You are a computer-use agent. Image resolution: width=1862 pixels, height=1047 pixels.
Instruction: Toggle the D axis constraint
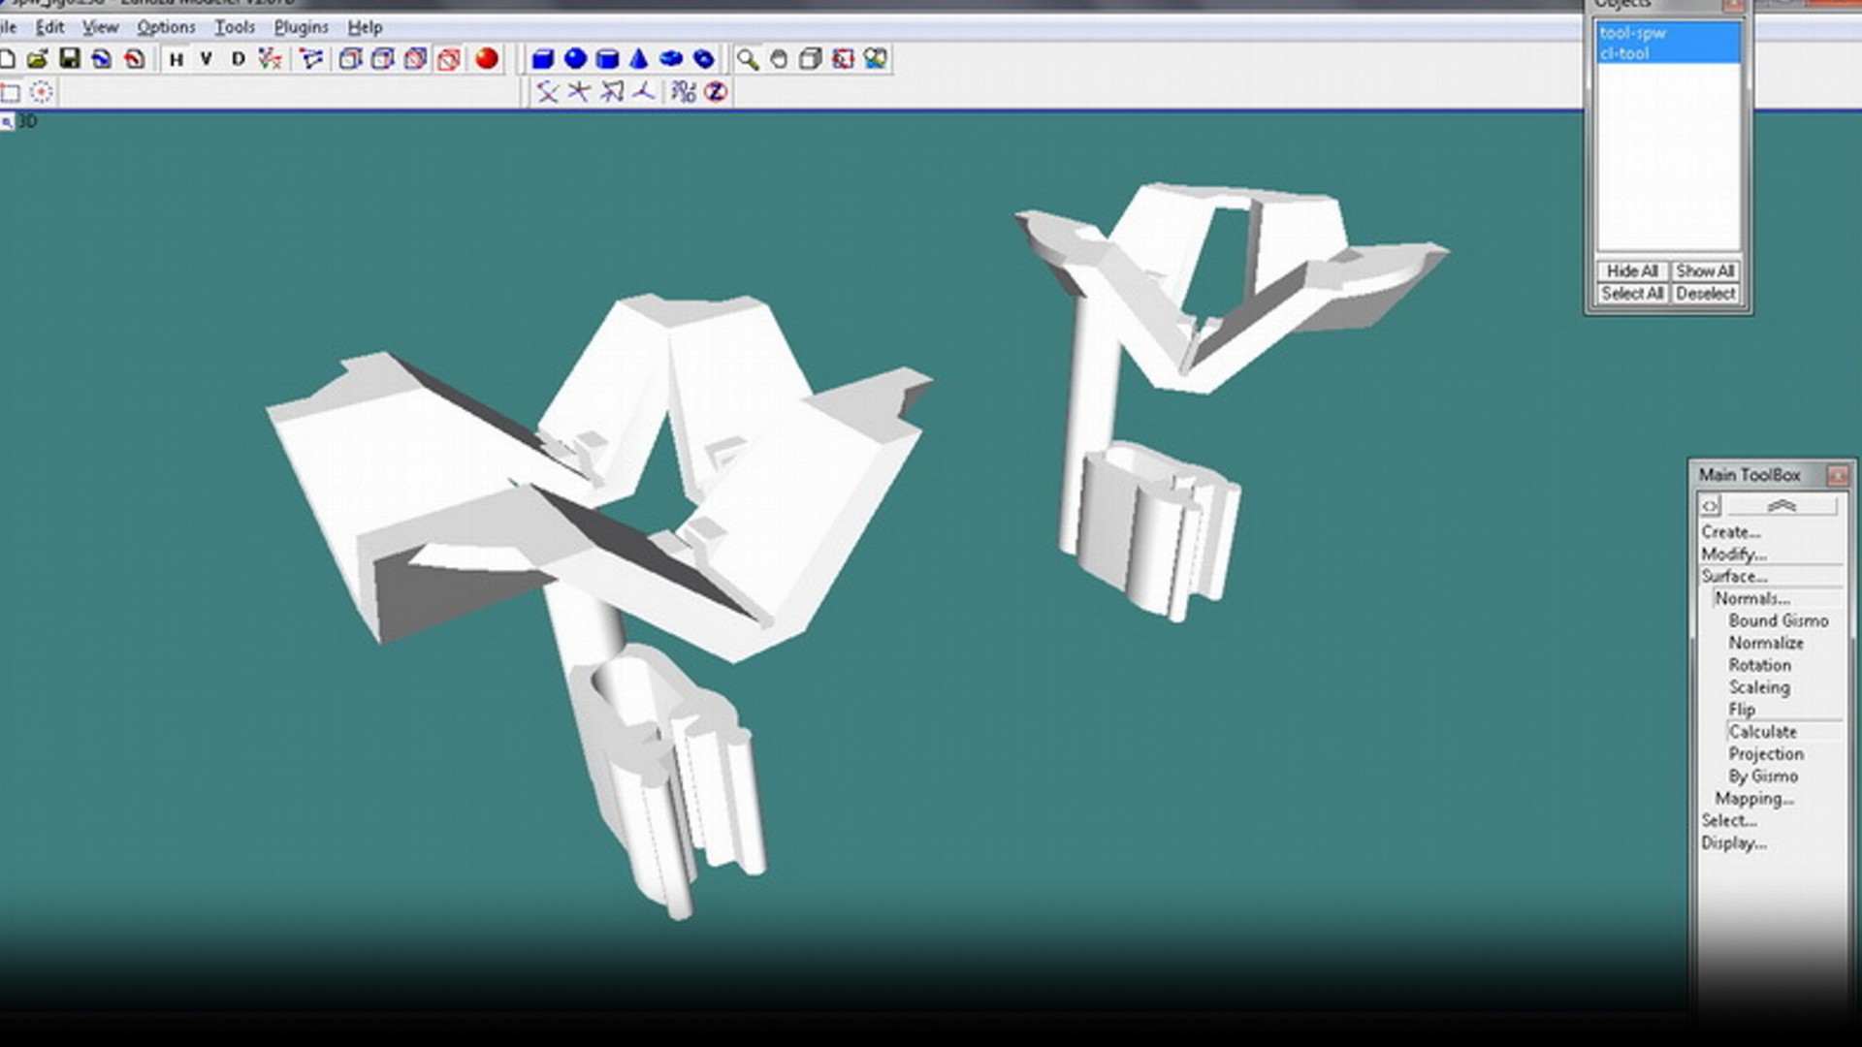(238, 59)
